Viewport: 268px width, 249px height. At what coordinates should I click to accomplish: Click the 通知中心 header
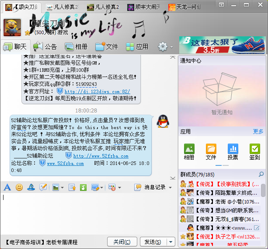[x=191, y=60]
